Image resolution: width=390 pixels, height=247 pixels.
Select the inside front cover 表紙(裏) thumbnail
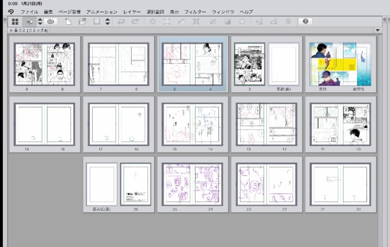click(x=284, y=64)
